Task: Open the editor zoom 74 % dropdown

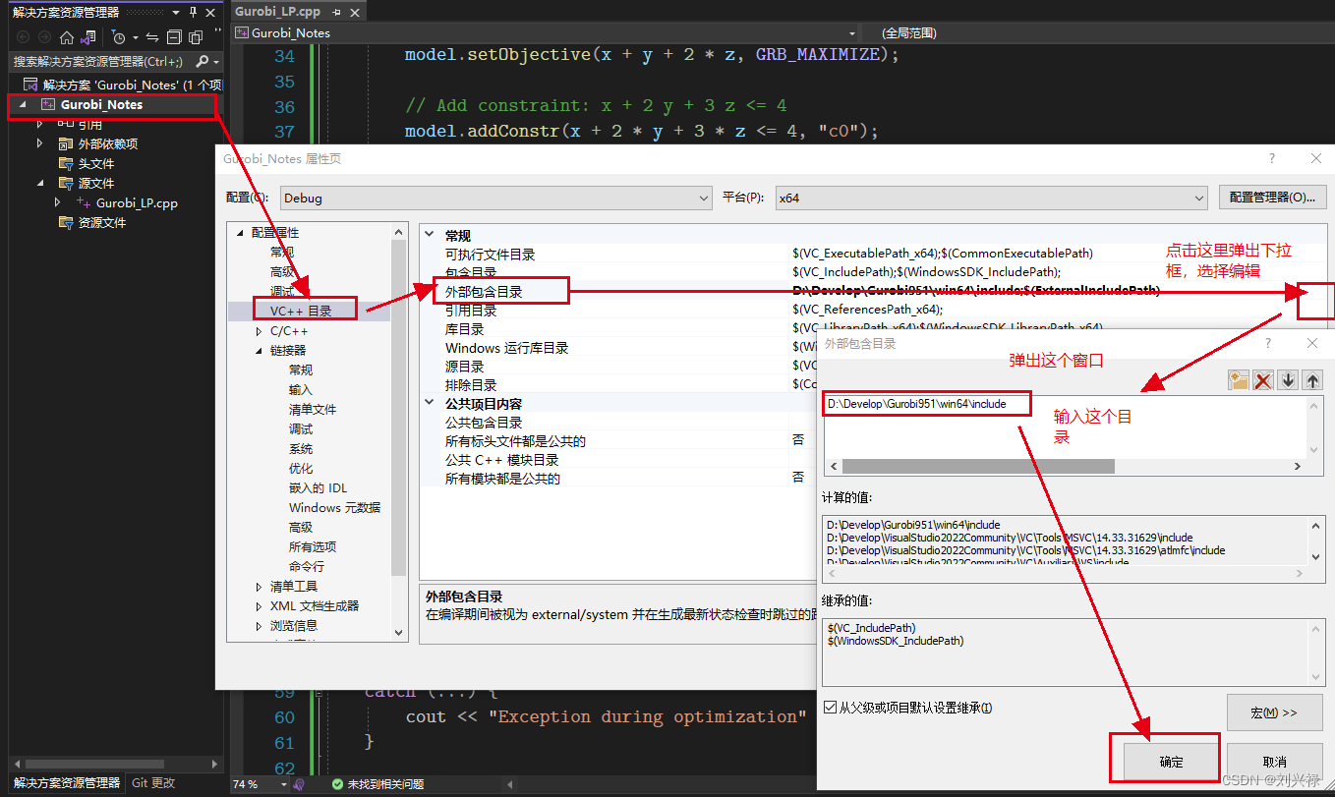Action: [284, 784]
